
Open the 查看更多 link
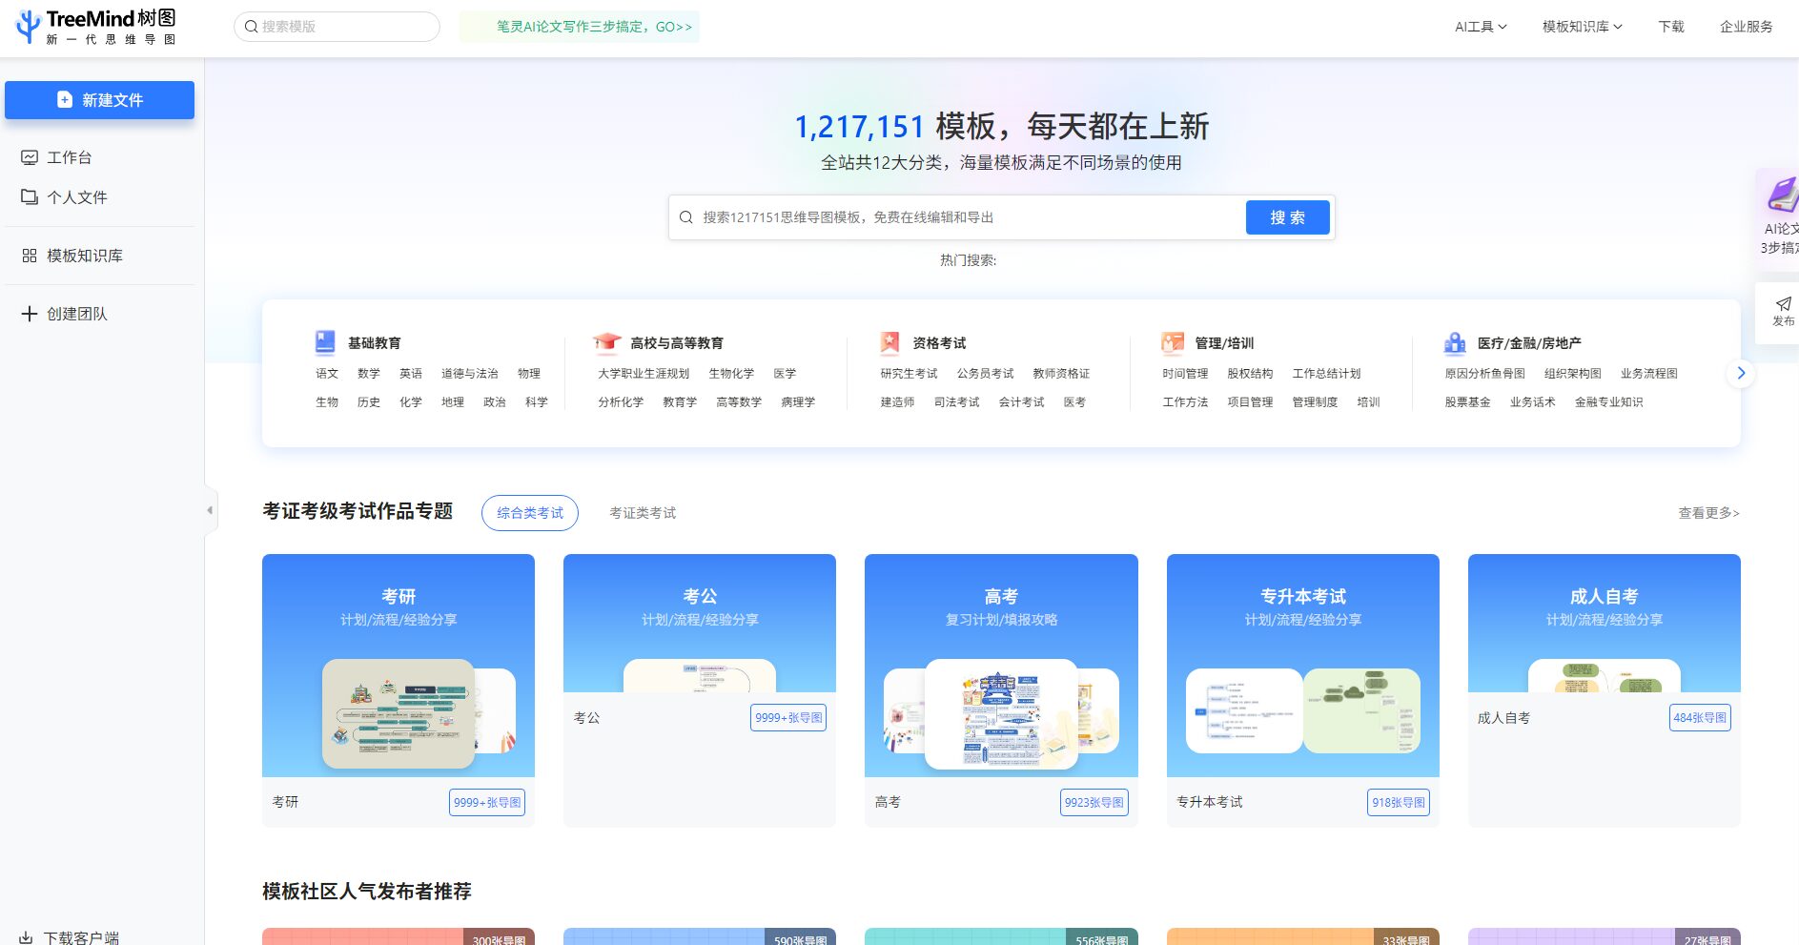coord(1708,513)
